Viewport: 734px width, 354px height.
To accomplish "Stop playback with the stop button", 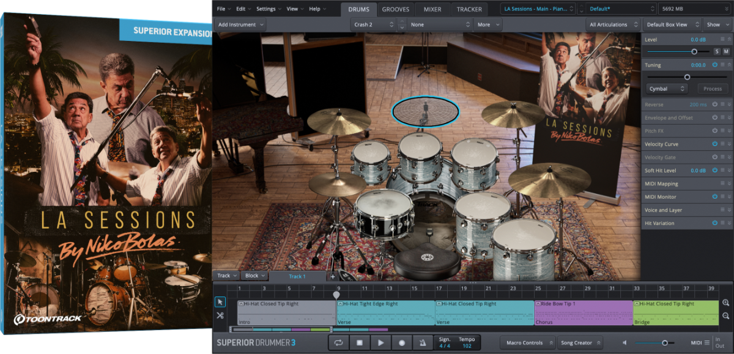I will pos(360,343).
